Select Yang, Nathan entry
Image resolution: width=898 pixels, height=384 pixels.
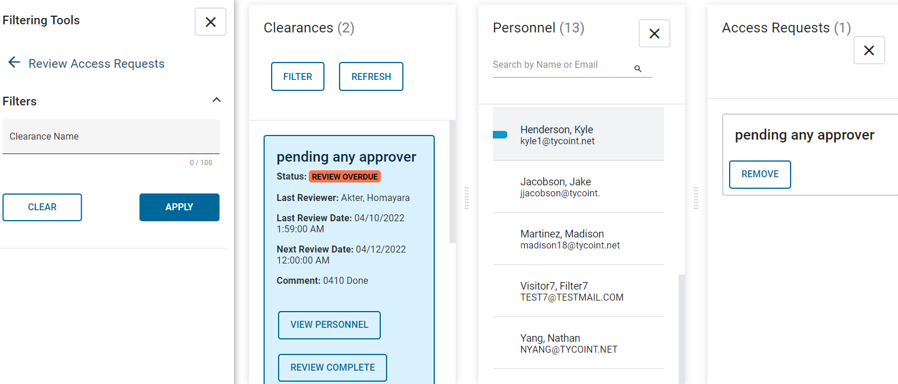tap(578, 343)
